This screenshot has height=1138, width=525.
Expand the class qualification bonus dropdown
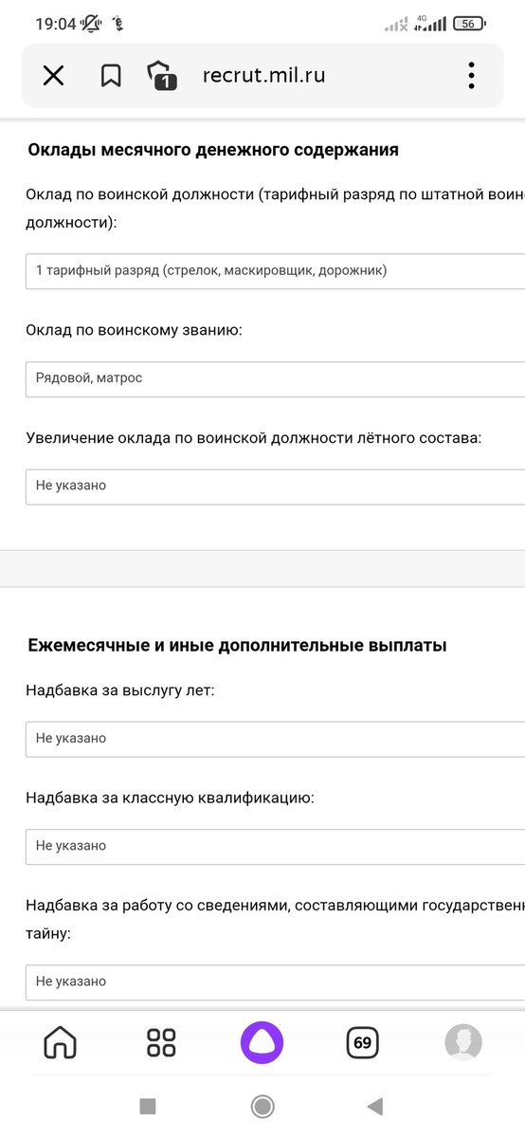tap(276, 846)
